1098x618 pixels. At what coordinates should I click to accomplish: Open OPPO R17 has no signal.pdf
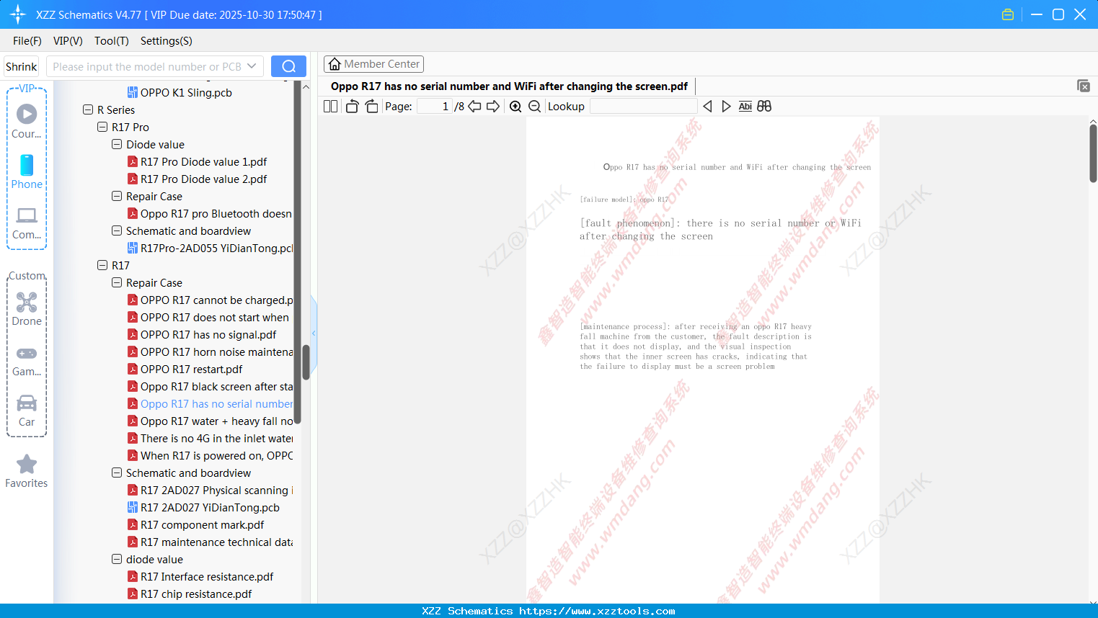tap(203, 335)
